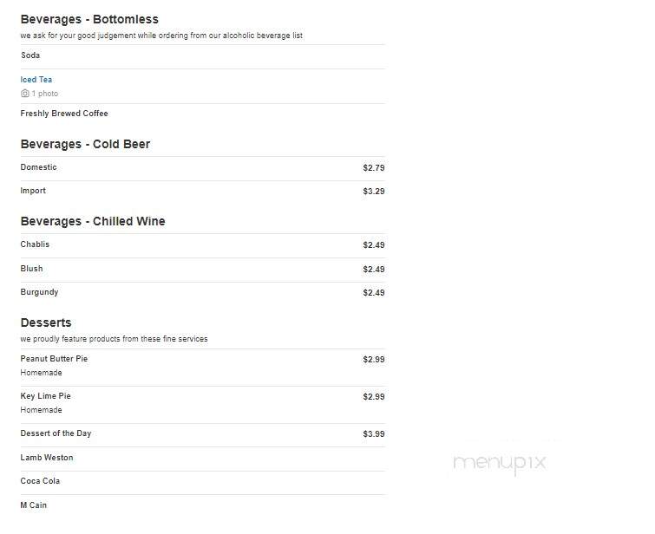
Task: Click the Beverages - Chilled Wine heading
Action: (93, 221)
